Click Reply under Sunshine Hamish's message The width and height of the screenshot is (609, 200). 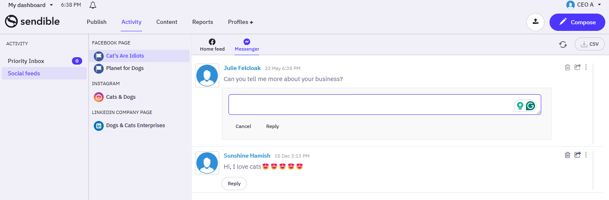coord(234,184)
